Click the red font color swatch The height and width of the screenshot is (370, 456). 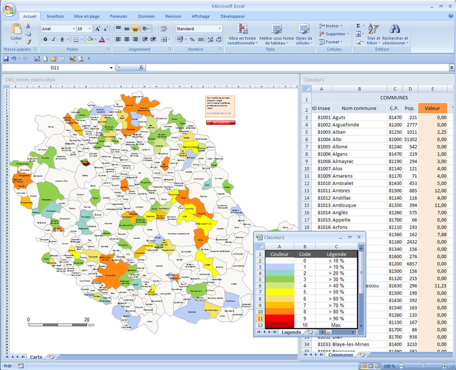(102, 39)
